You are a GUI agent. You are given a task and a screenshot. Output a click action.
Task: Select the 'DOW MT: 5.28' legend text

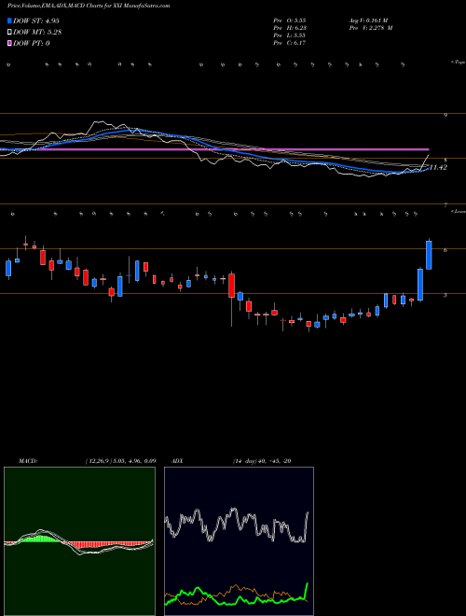[x=37, y=33]
